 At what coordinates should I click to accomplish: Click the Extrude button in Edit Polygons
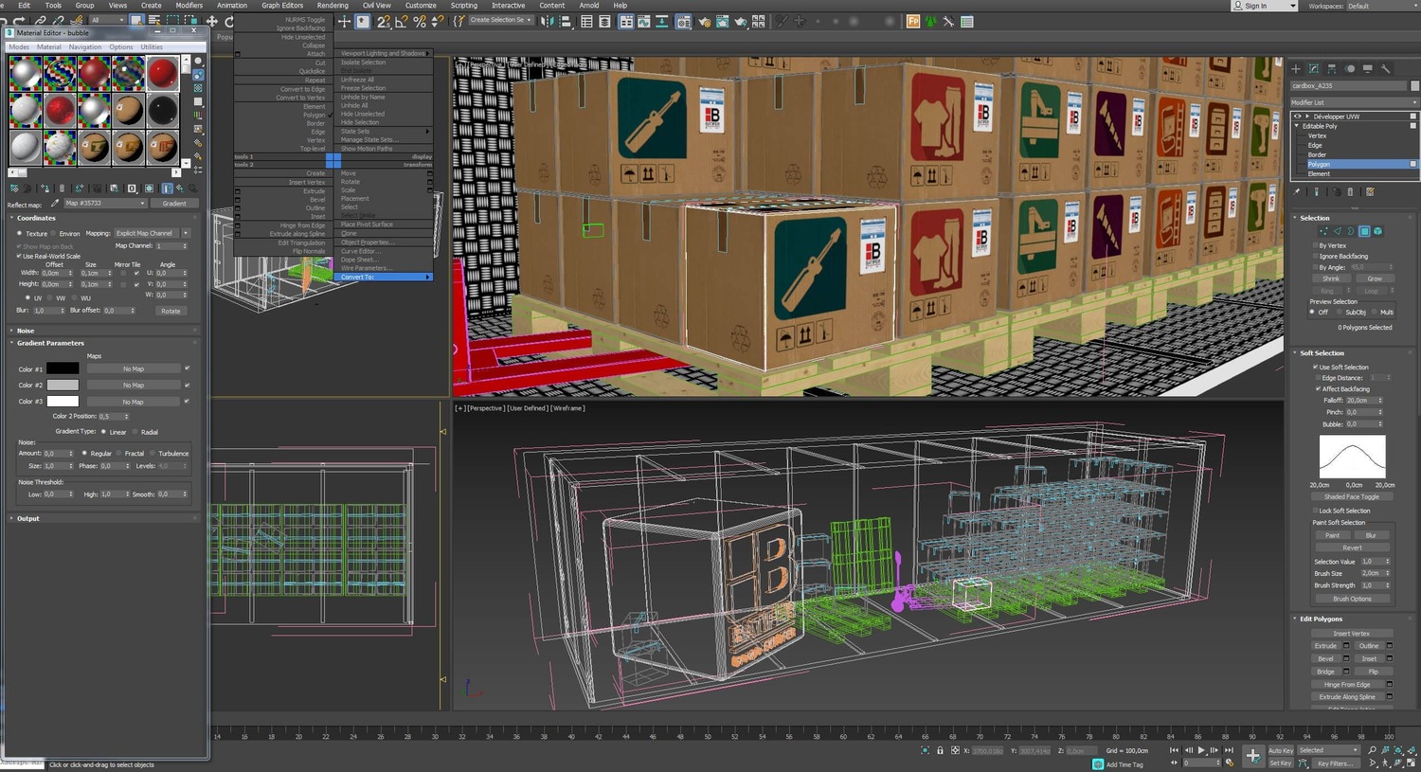coord(1325,646)
